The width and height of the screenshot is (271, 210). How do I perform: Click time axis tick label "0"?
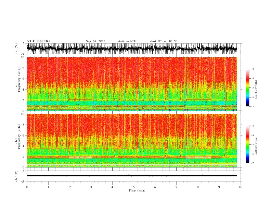[x=27, y=187]
